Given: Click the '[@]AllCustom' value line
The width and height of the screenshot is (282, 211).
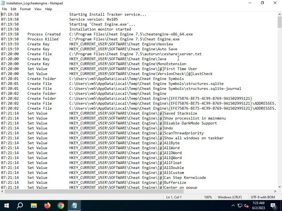Looking at the screenshot, I should coord(127,173).
